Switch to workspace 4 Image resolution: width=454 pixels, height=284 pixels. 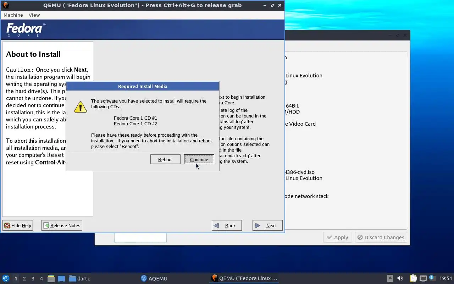click(41, 279)
